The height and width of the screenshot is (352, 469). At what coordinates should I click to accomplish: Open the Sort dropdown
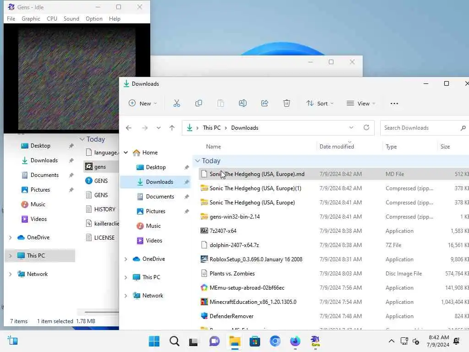[x=319, y=104]
